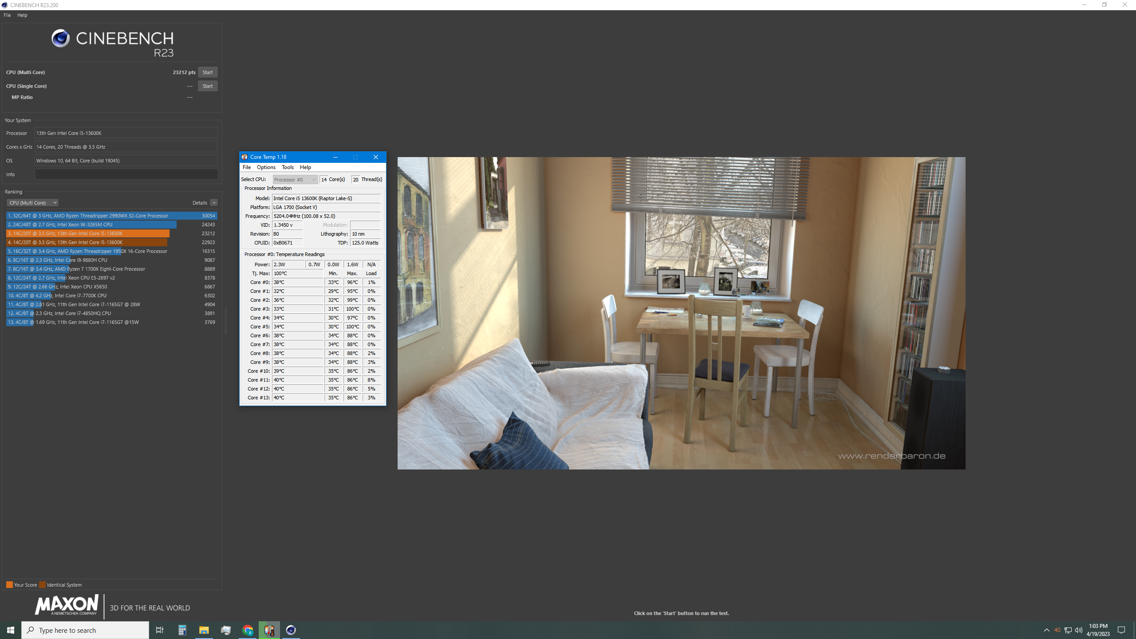Viewport: 1136px width, 639px height.
Task: Minimize the Core Temp window
Action: 335,157
